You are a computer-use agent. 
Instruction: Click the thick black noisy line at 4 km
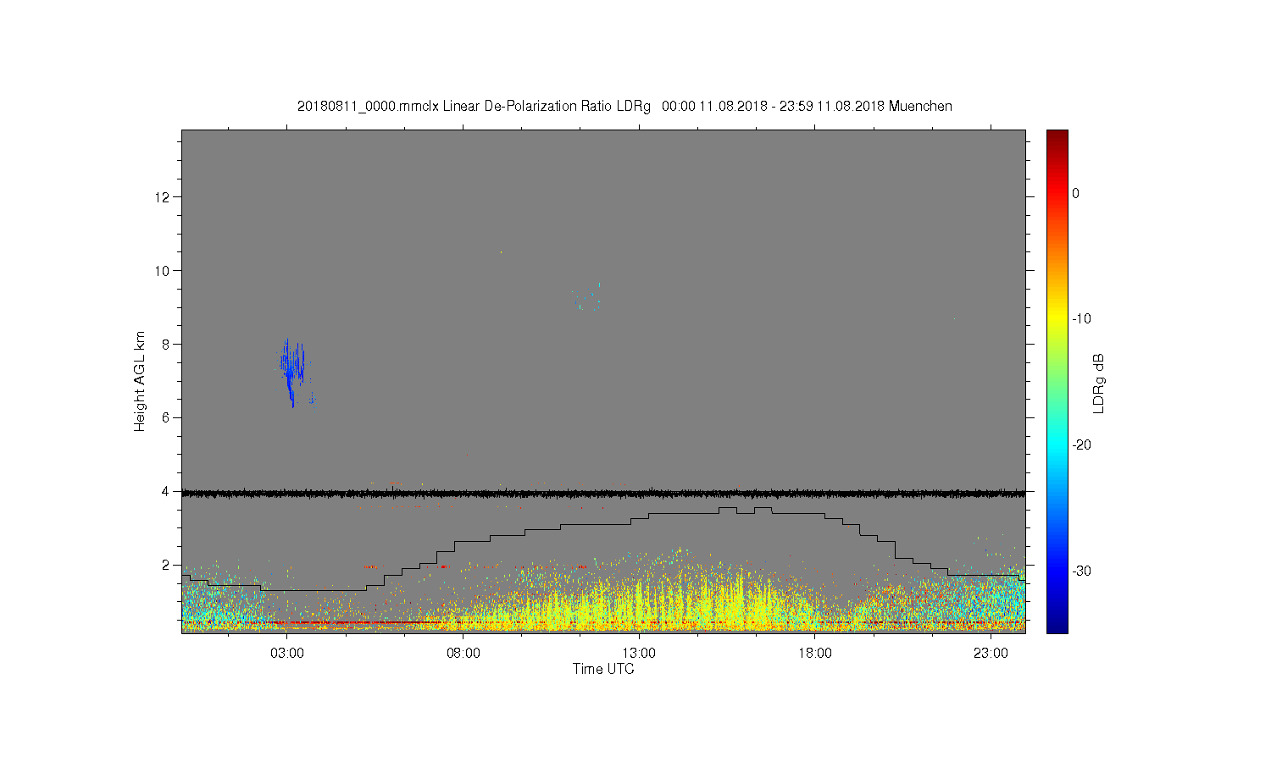(603, 493)
